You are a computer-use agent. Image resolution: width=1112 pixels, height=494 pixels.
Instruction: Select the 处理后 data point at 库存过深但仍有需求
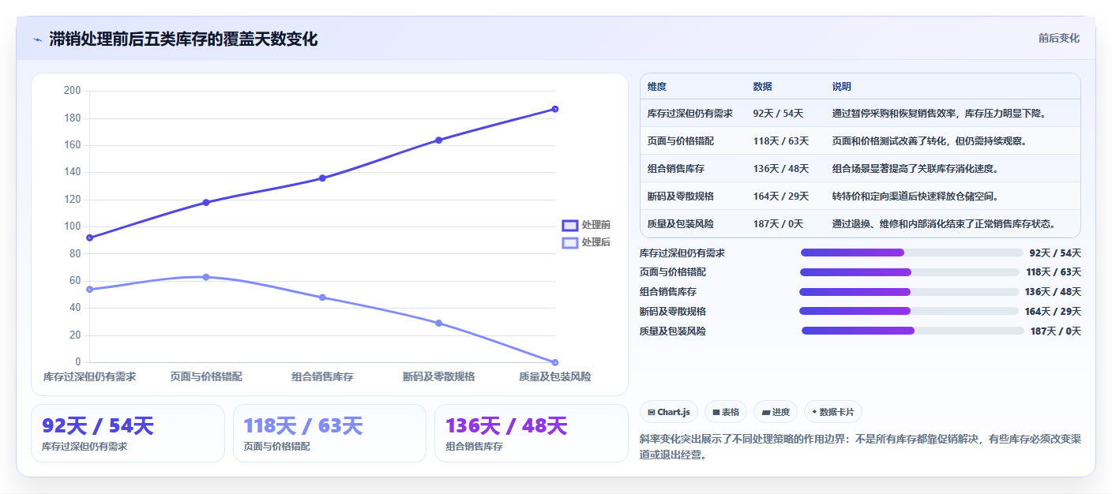click(x=89, y=290)
